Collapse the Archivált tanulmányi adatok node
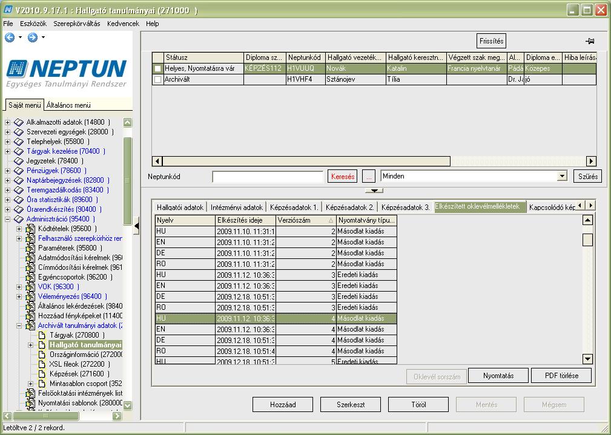Viewport: 611px width, 435px height. pyautogui.click(x=19, y=325)
